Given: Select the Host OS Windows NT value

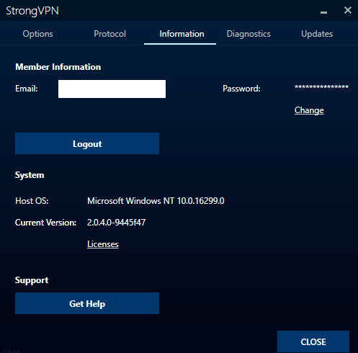Looking at the screenshot, I should point(156,201).
